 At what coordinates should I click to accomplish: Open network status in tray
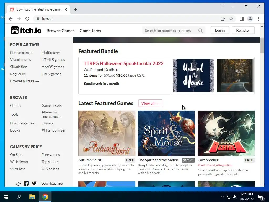(x=229, y=197)
